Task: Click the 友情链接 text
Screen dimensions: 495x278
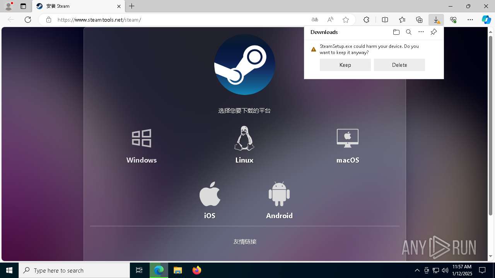Action: coord(245,242)
